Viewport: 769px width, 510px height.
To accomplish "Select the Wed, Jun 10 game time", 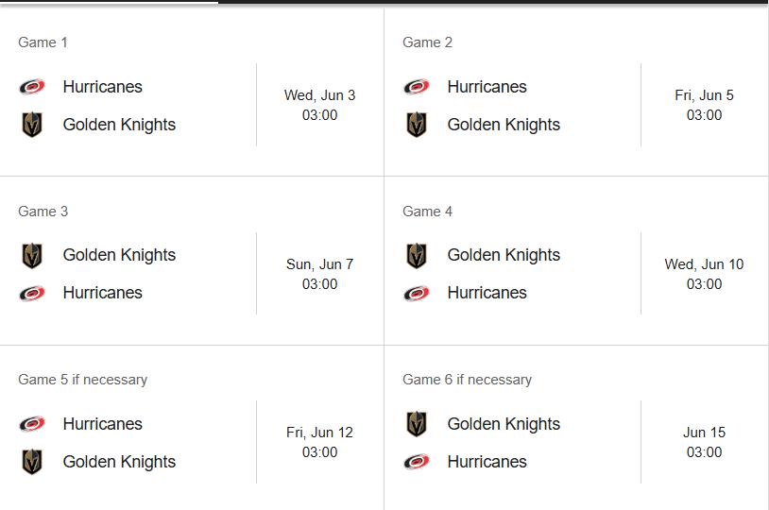I will [x=704, y=284].
